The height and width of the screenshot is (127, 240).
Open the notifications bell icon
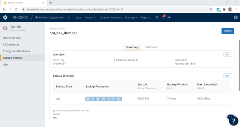pos(163,18)
